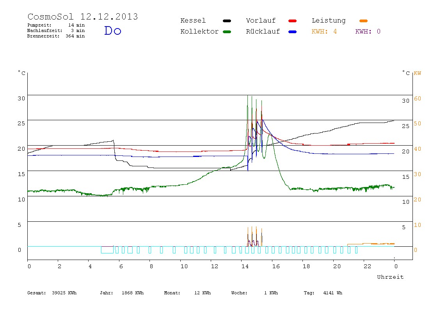
Task: Select the orange "50" KW axis tick
Action: (x=418, y=123)
